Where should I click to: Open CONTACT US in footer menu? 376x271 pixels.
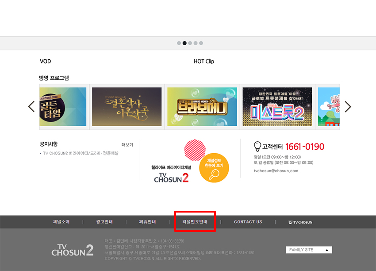pyautogui.click(x=248, y=222)
